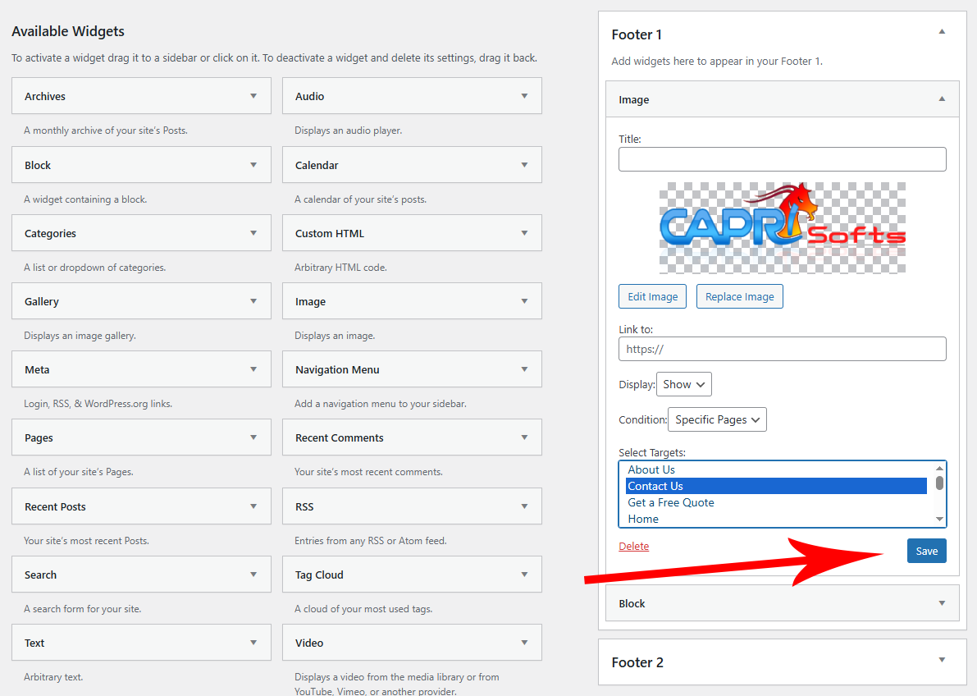977x696 pixels.
Task: Expand the Text widget
Action: [x=253, y=643]
